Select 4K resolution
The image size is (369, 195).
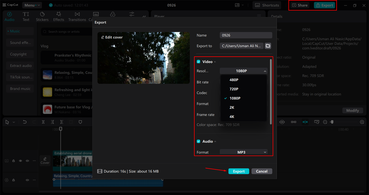coord(244,116)
